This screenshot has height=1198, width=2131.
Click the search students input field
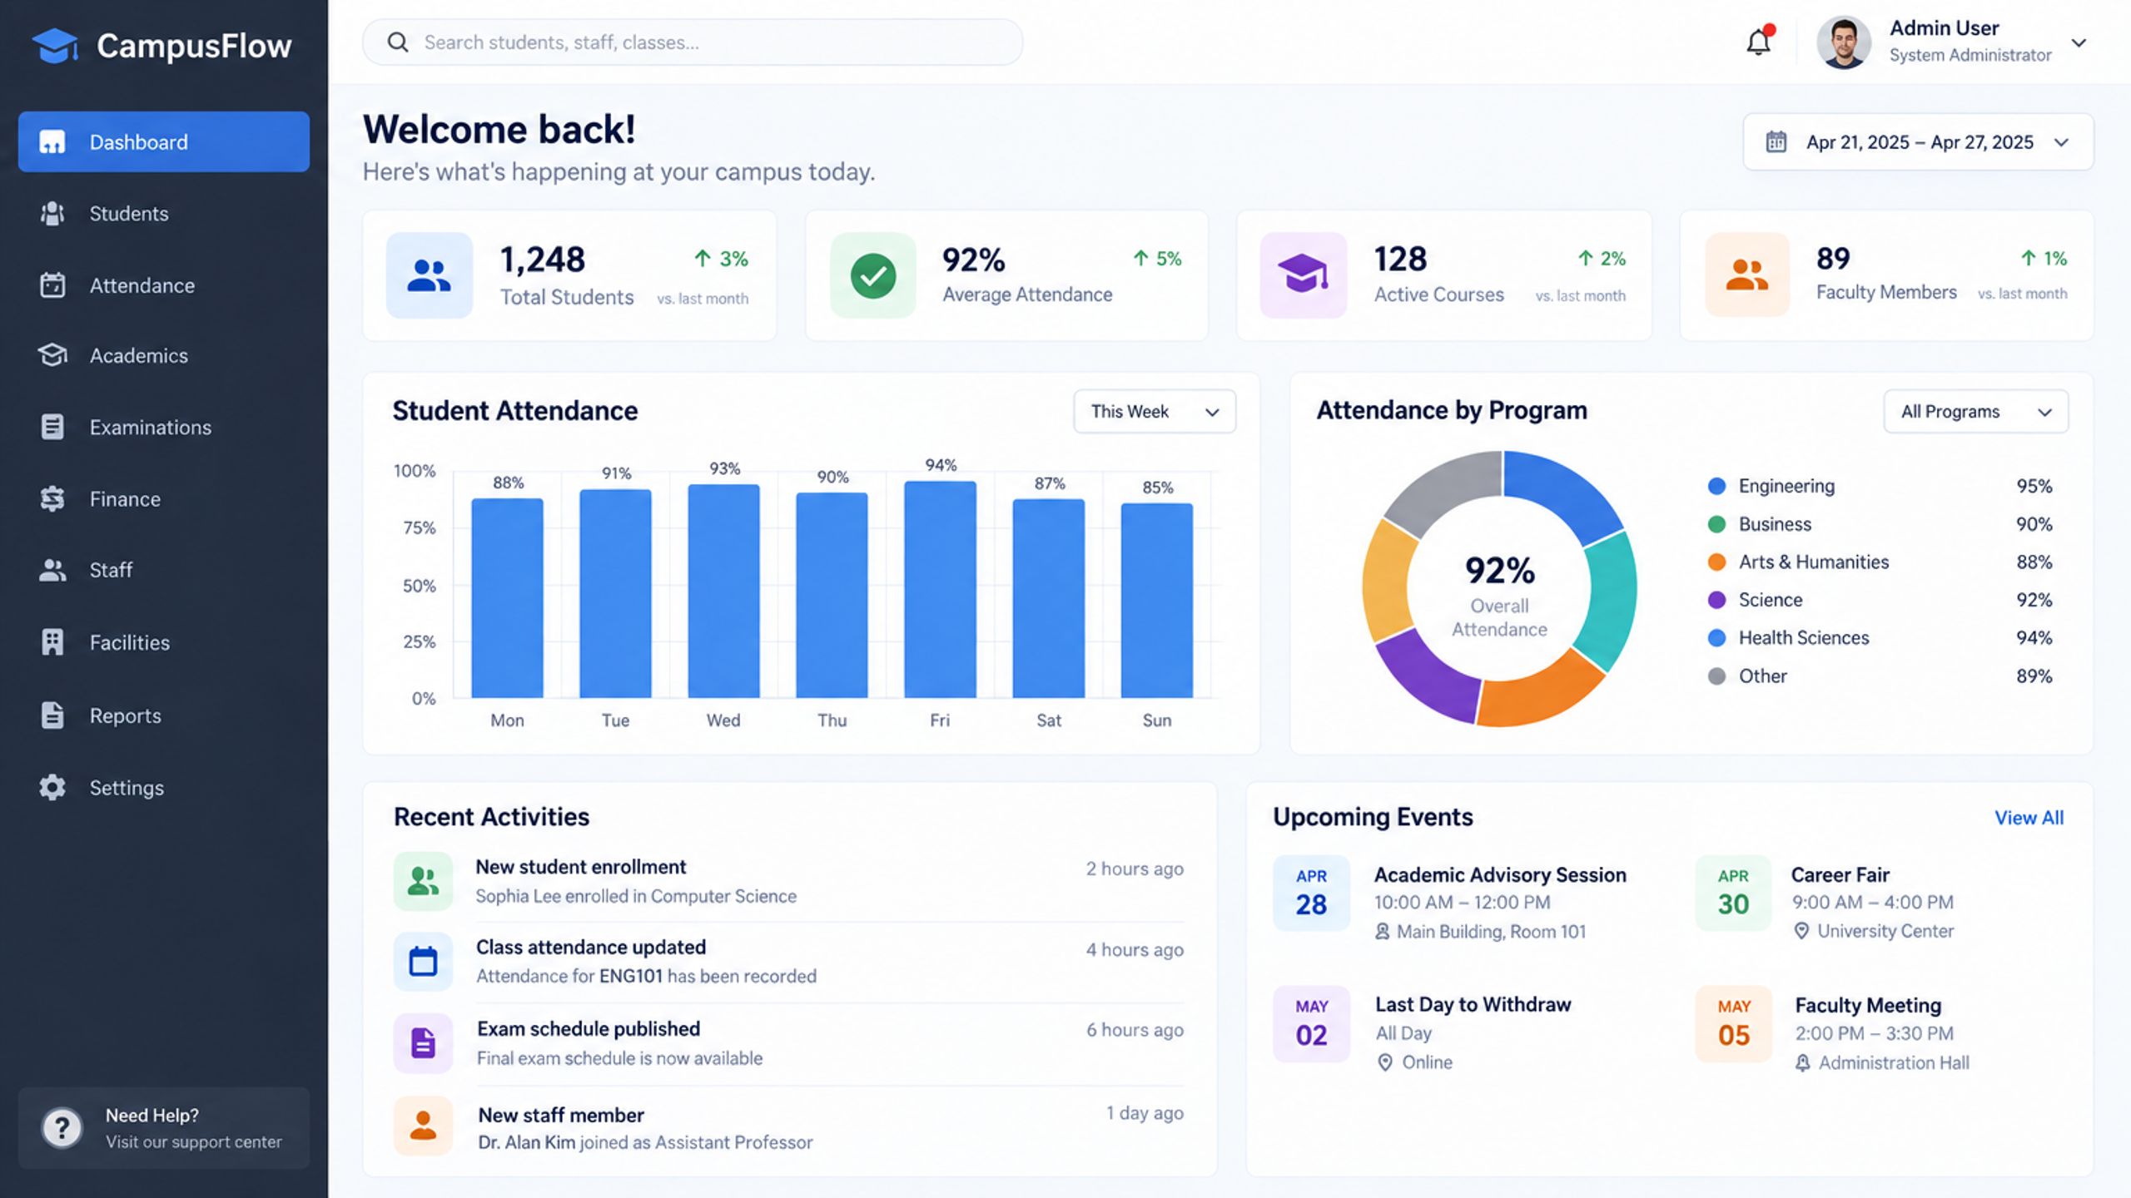pos(693,42)
